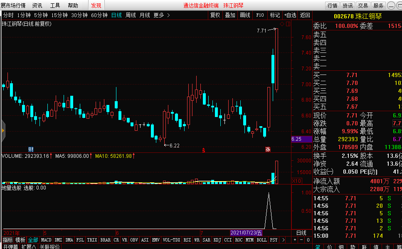Screen dimensions: 402x249
Task: Open the 指标 indicator tab
Action: pyautogui.click(x=8, y=240)
